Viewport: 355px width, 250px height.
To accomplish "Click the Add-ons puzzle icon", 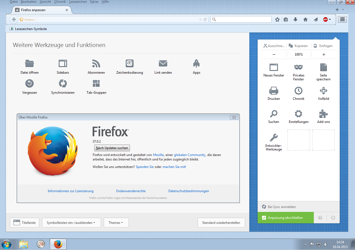I will point(323,114).
